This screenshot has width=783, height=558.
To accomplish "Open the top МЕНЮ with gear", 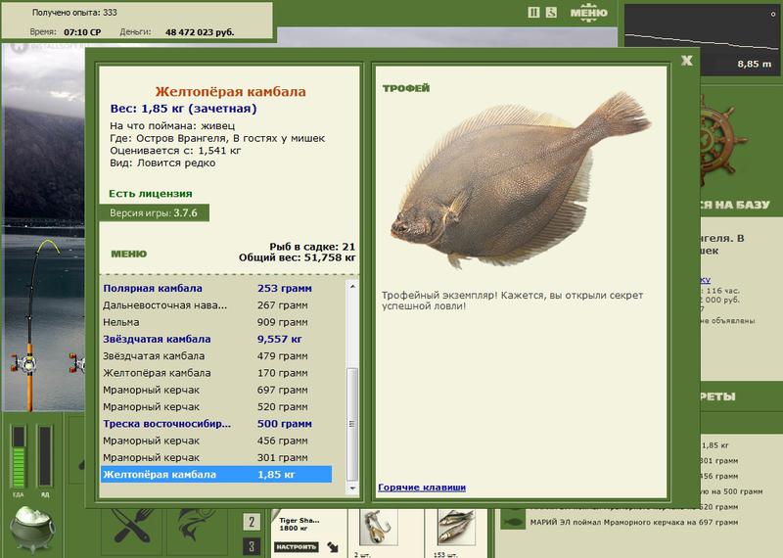I will coord(589,13).
